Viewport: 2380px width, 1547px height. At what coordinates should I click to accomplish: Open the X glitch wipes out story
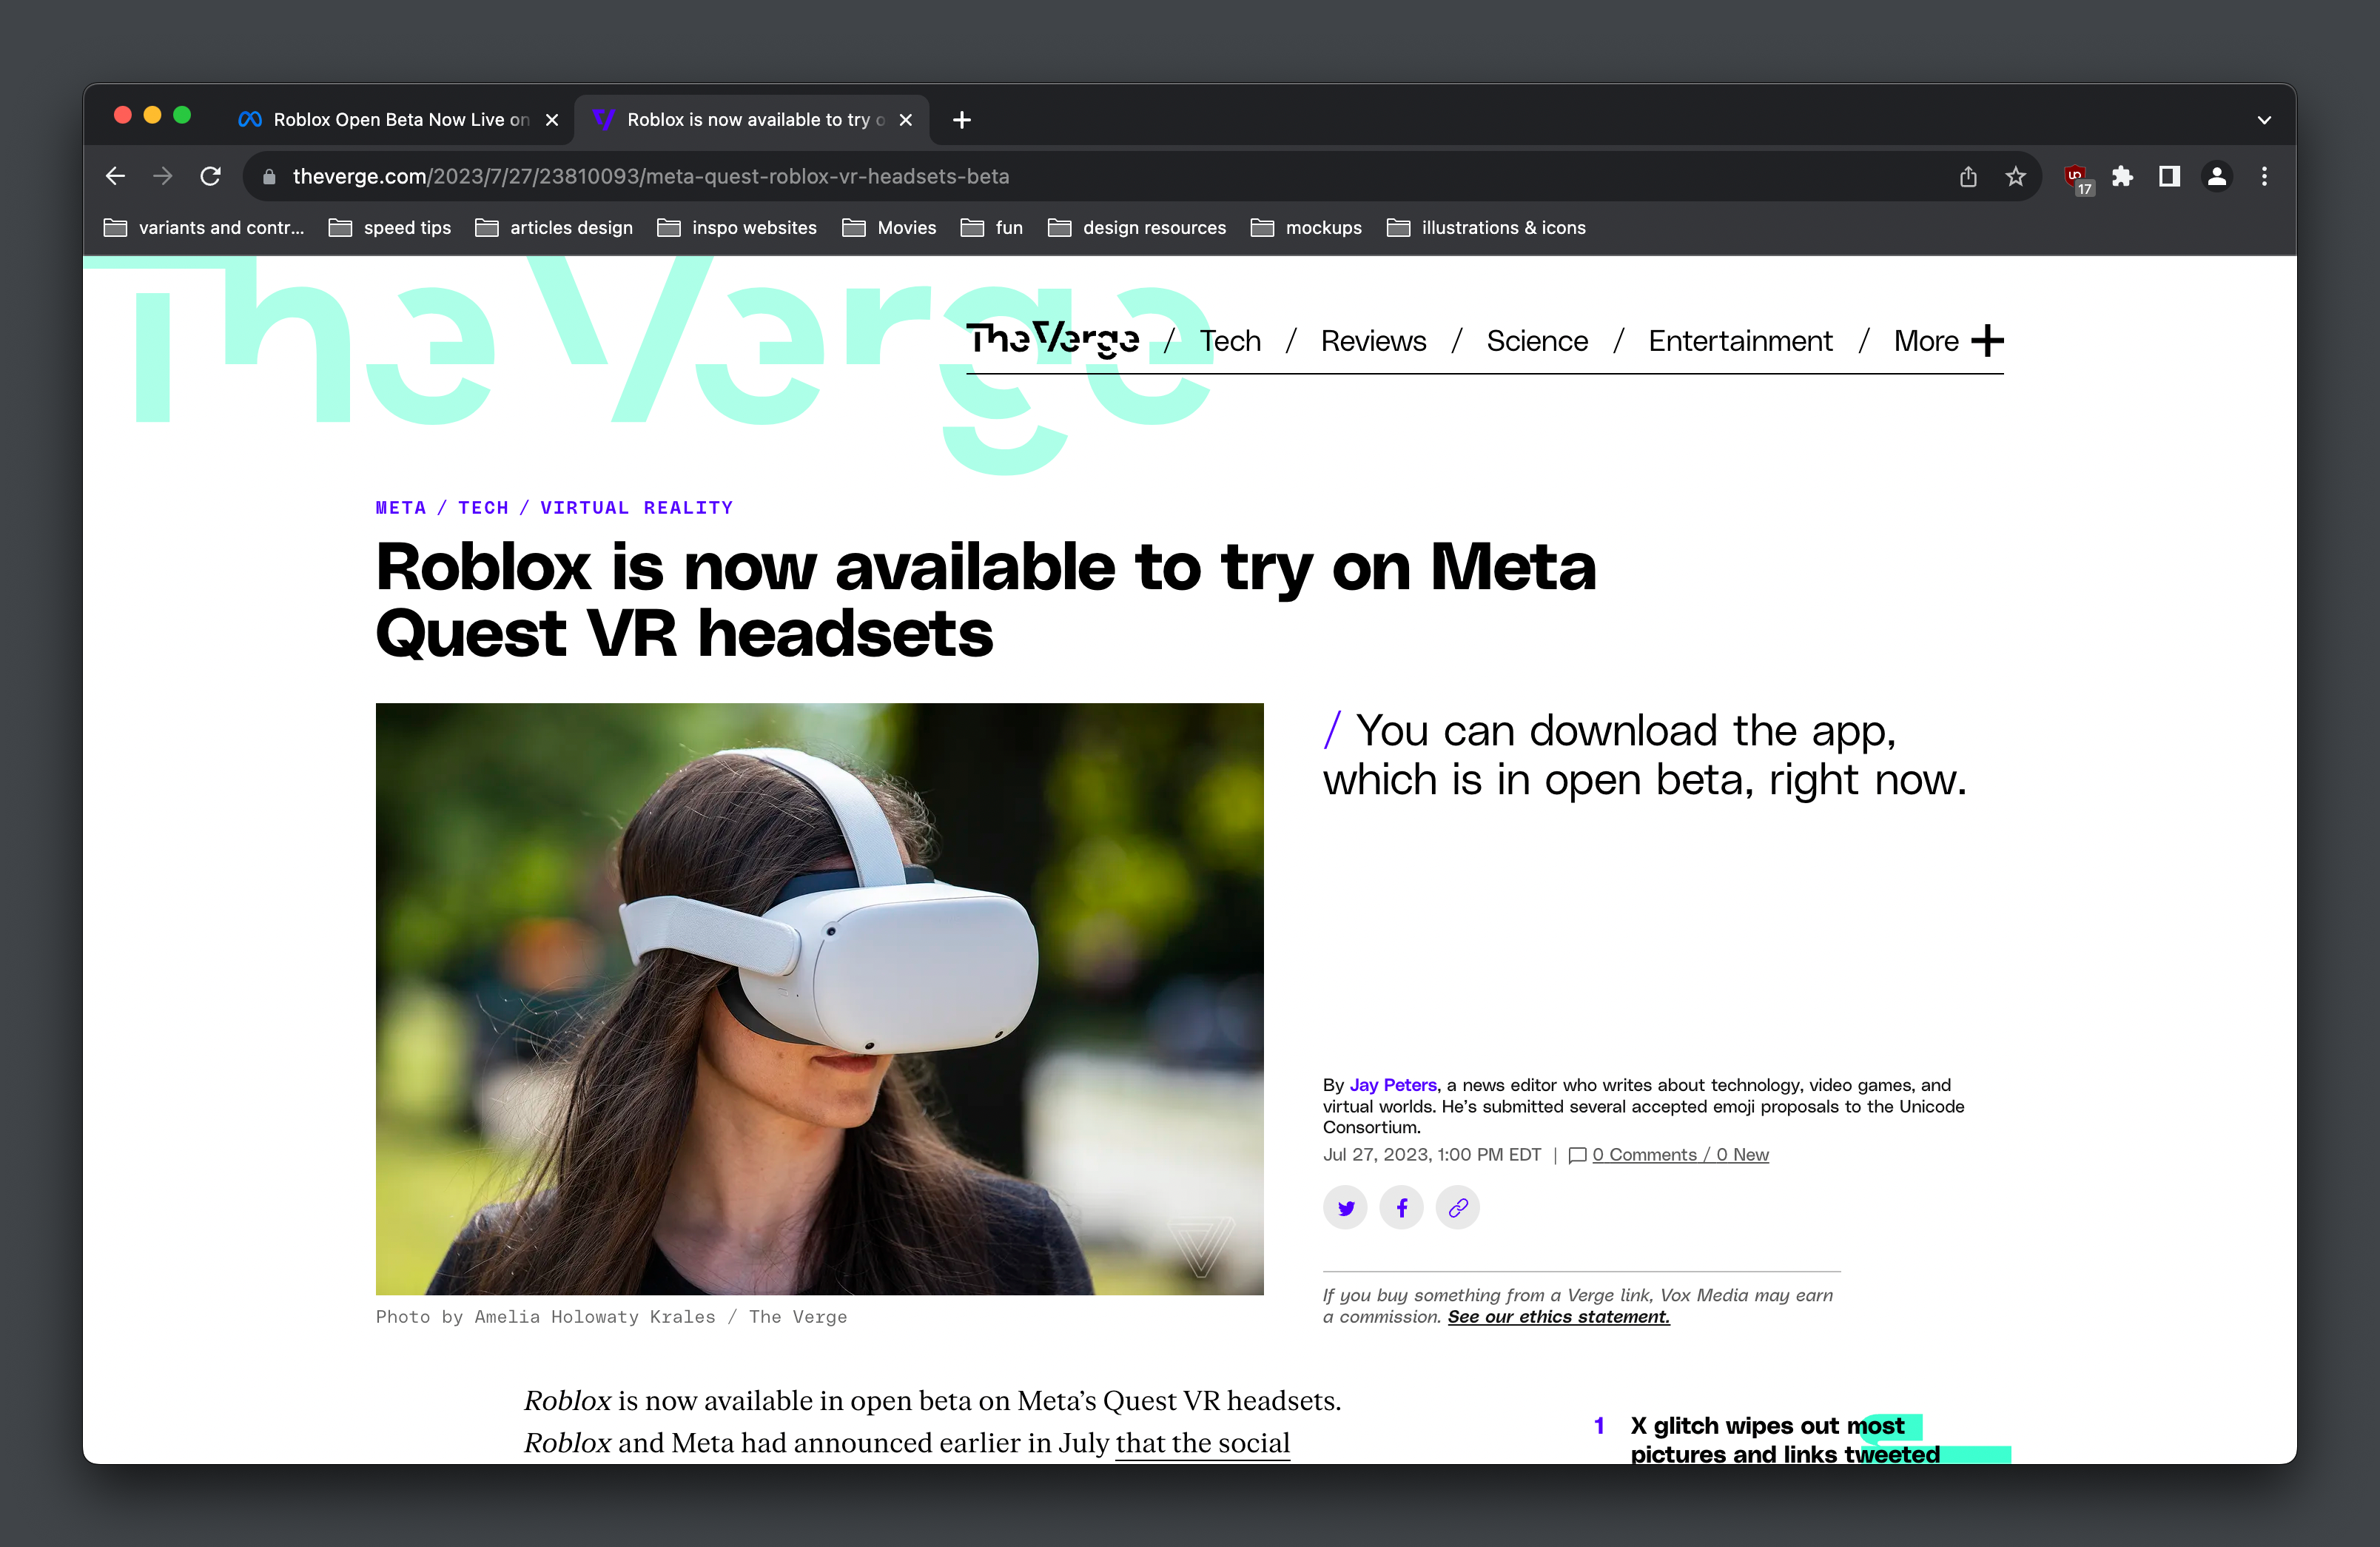[1785, 1440]
